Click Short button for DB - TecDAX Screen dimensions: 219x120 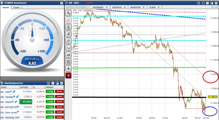coord(59,97)
